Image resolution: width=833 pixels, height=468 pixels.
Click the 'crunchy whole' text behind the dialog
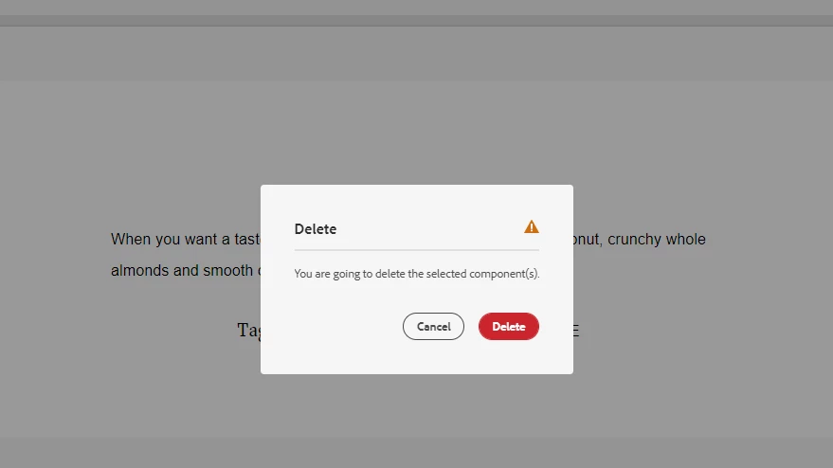657,239
